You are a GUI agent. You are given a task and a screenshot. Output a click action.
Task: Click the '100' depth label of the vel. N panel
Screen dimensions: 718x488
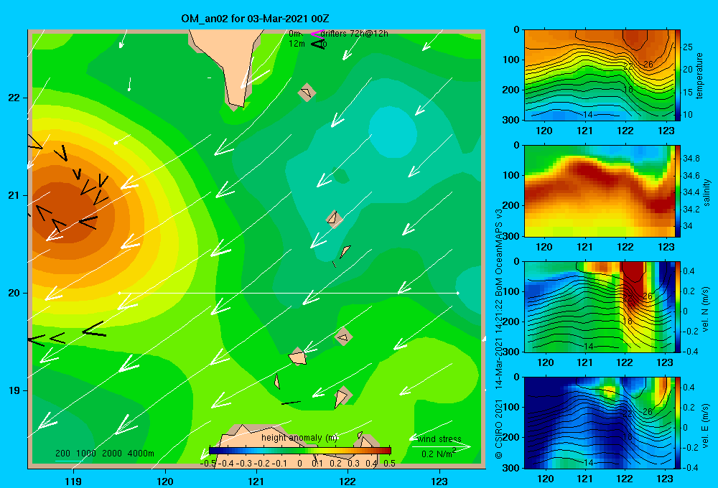(x=512, y=291)
